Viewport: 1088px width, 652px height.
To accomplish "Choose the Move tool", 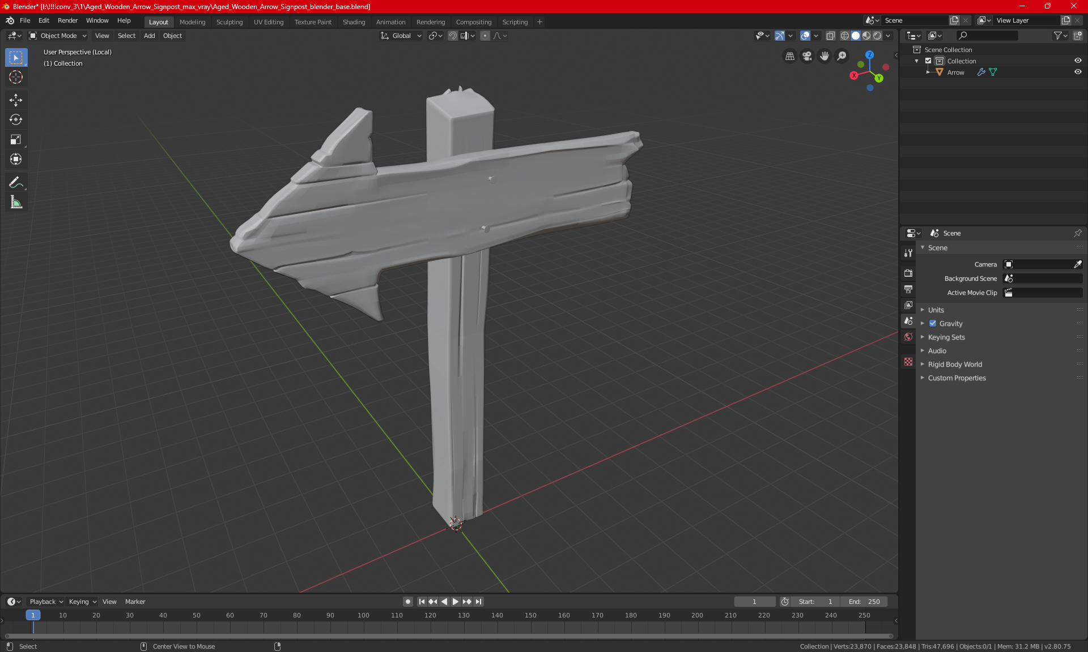I will coord(16,100).
